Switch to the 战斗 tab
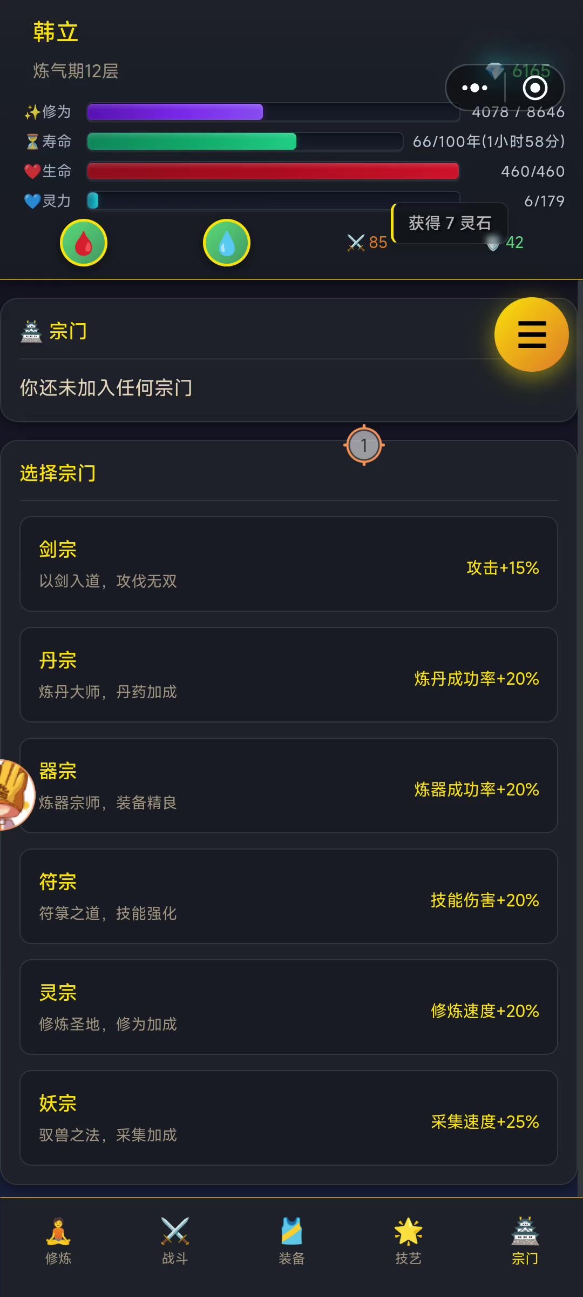Image resolution: width=583 pixels, height=1297 pixels. pyautogui.click(x=175, y=1240)
